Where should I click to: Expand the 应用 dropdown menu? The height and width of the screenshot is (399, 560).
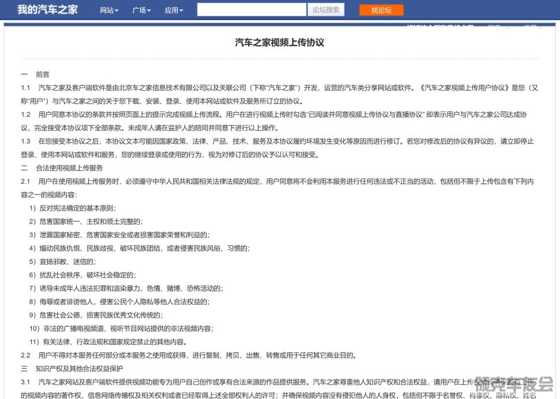tap(174, 10)
